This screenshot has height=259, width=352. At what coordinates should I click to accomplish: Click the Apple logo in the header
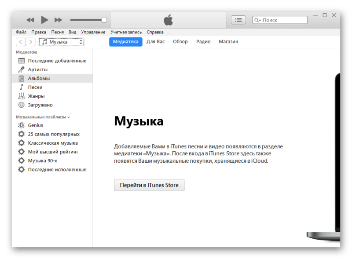click(x=169, y=20)
